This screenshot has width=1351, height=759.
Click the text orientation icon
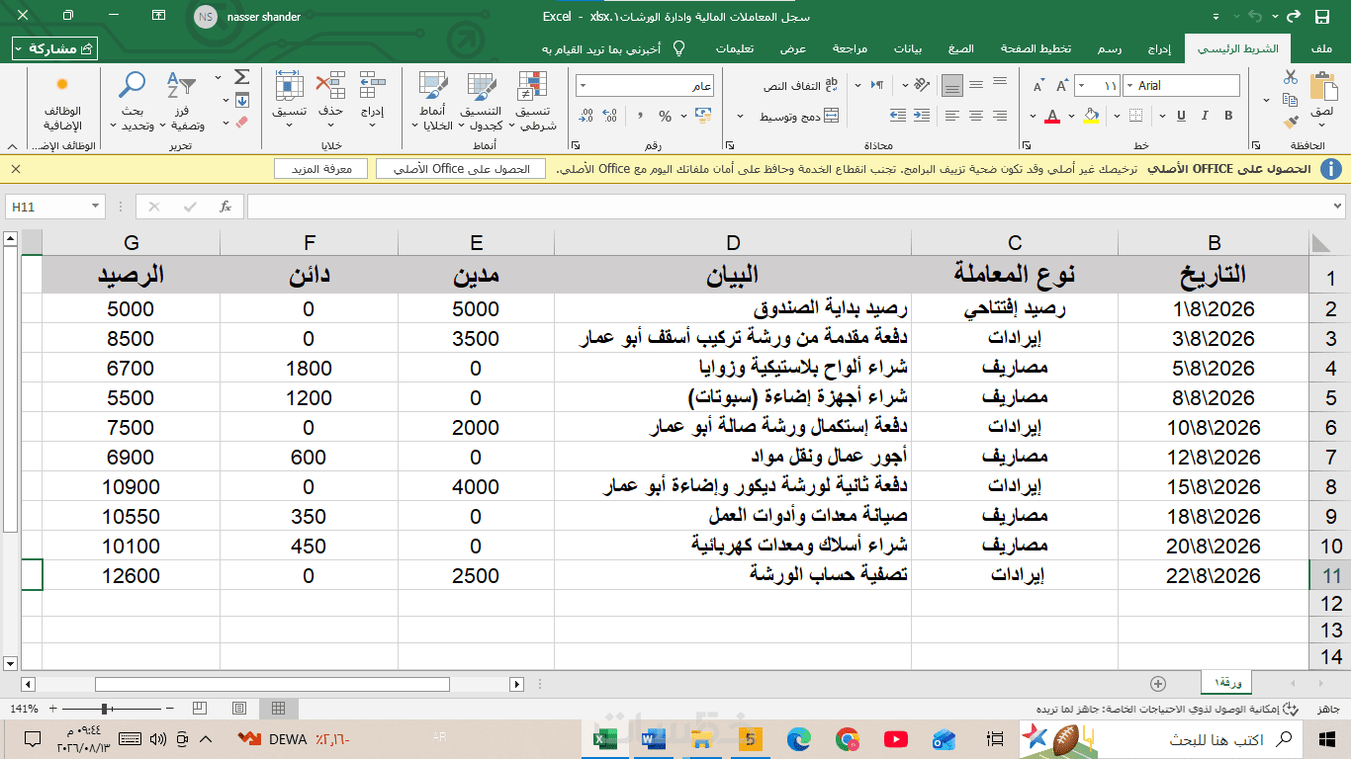(x=922, y=86)
